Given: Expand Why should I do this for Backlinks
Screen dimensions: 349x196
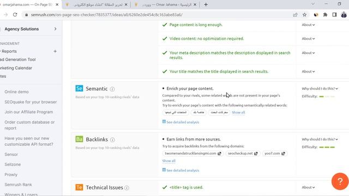Looking at the screenshot, I should click(320, 139).
